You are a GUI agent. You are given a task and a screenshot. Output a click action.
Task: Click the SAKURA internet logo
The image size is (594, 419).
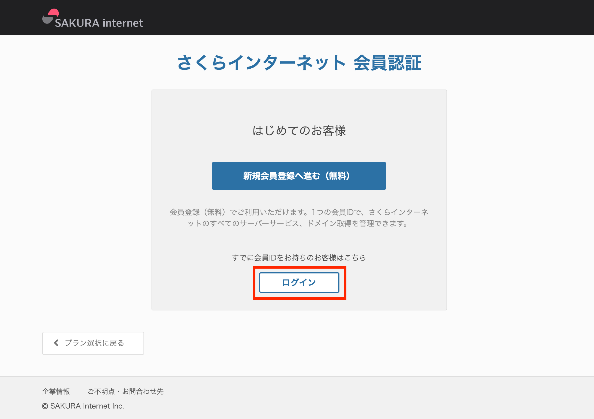click(93, 18)
